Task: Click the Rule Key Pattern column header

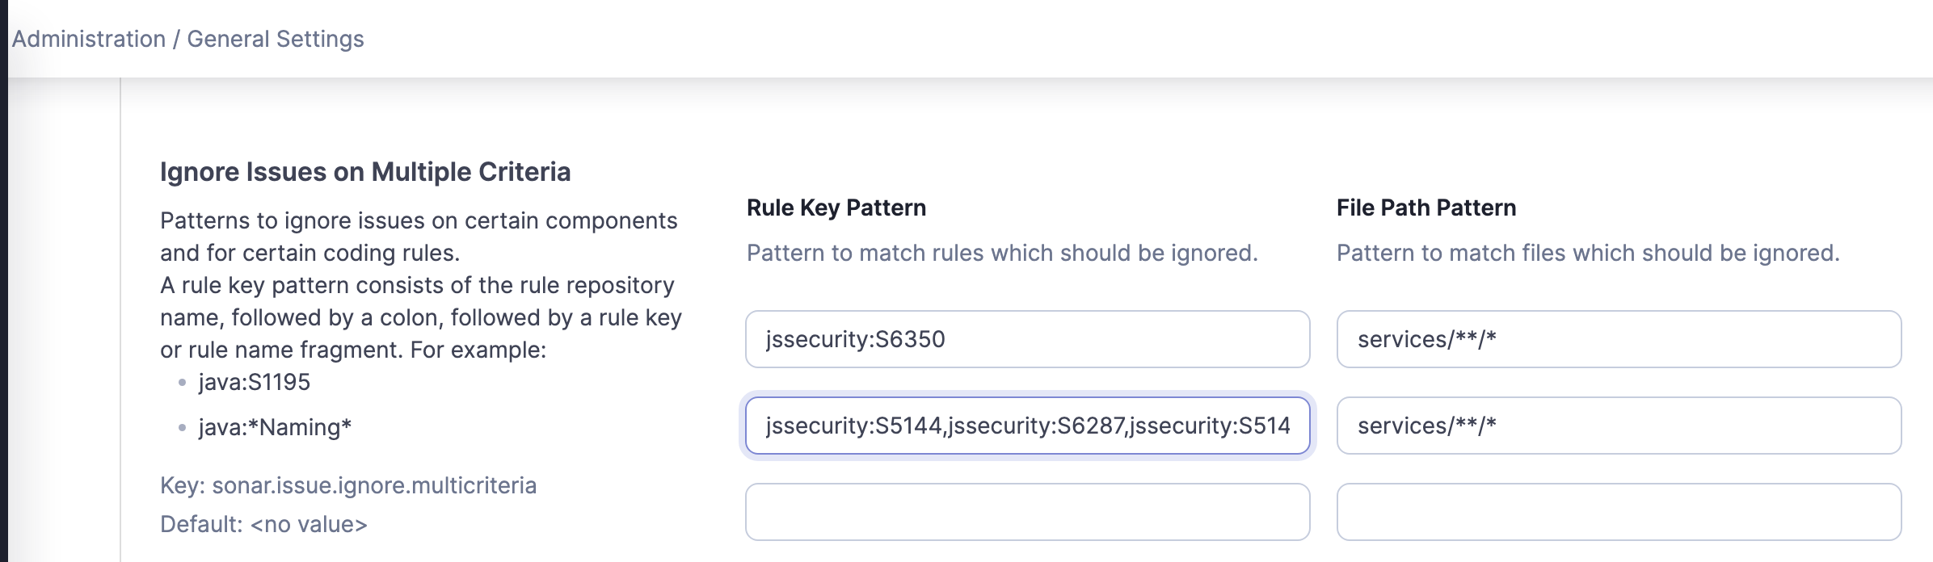Action: tap(836, 208)
